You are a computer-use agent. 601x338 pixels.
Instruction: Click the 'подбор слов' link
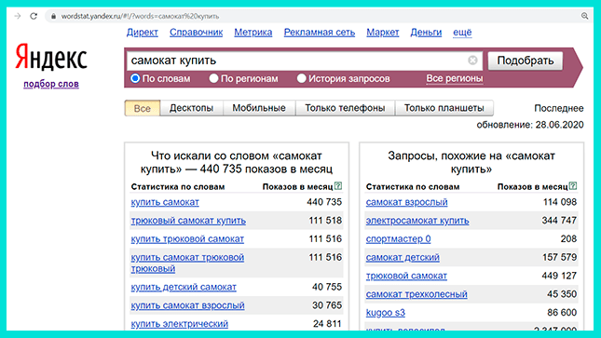[x=51, y=84]
